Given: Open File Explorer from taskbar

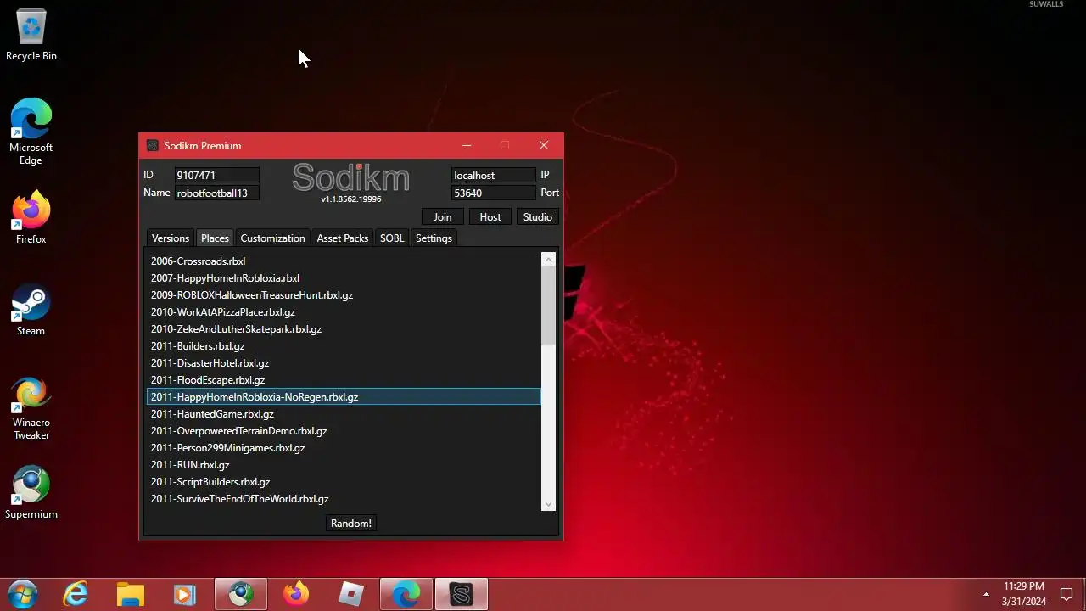Looking at the screenshot, I should (x=131, y=594).
